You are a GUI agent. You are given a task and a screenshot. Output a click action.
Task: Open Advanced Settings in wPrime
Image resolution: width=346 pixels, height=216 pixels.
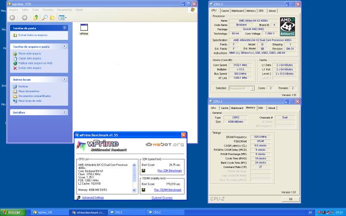coord(93,197)
